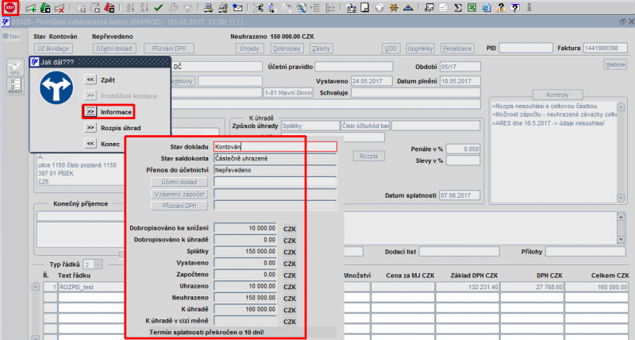Image resolution: width=635 pixels, height=340 pixels.
Task: Click the Historie button
Action: [x=615, y=64]
